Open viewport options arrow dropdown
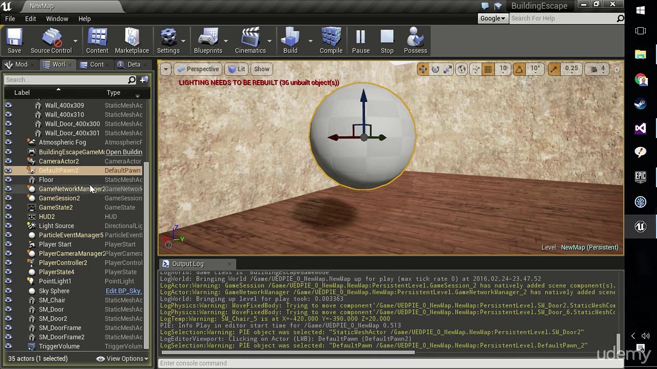657x369 pixels. [x=165, y=69]
